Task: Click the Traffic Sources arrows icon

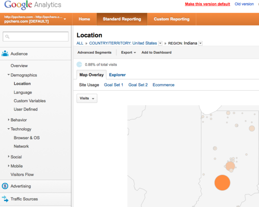Action: 5,199
